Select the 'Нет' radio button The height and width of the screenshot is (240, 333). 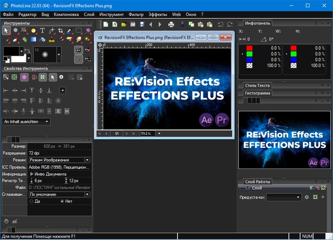pos(63,201)
